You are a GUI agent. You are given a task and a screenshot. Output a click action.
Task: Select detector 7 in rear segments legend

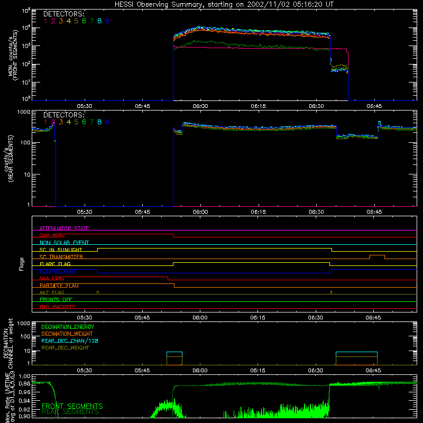[91, 122]
